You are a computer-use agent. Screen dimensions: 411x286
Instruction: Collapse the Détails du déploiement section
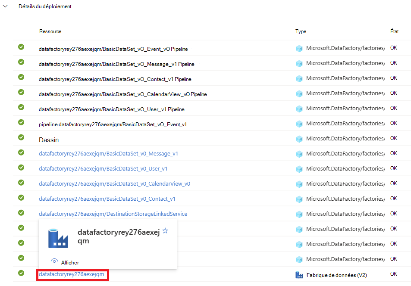click(5, 6)
